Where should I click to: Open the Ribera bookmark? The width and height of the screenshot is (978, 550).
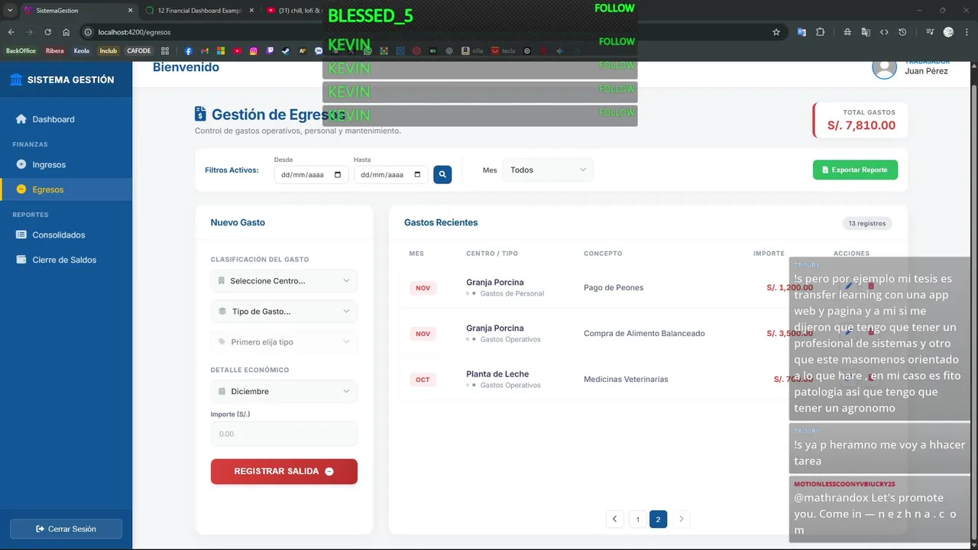[55, 51]
